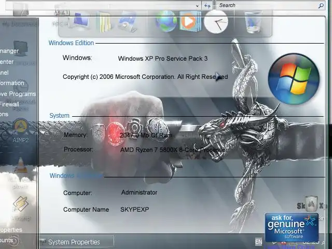This screenshot has height=249, width=332.
Task: Click the EN language indicator in taskbar
Action: (x=258, y=242)
